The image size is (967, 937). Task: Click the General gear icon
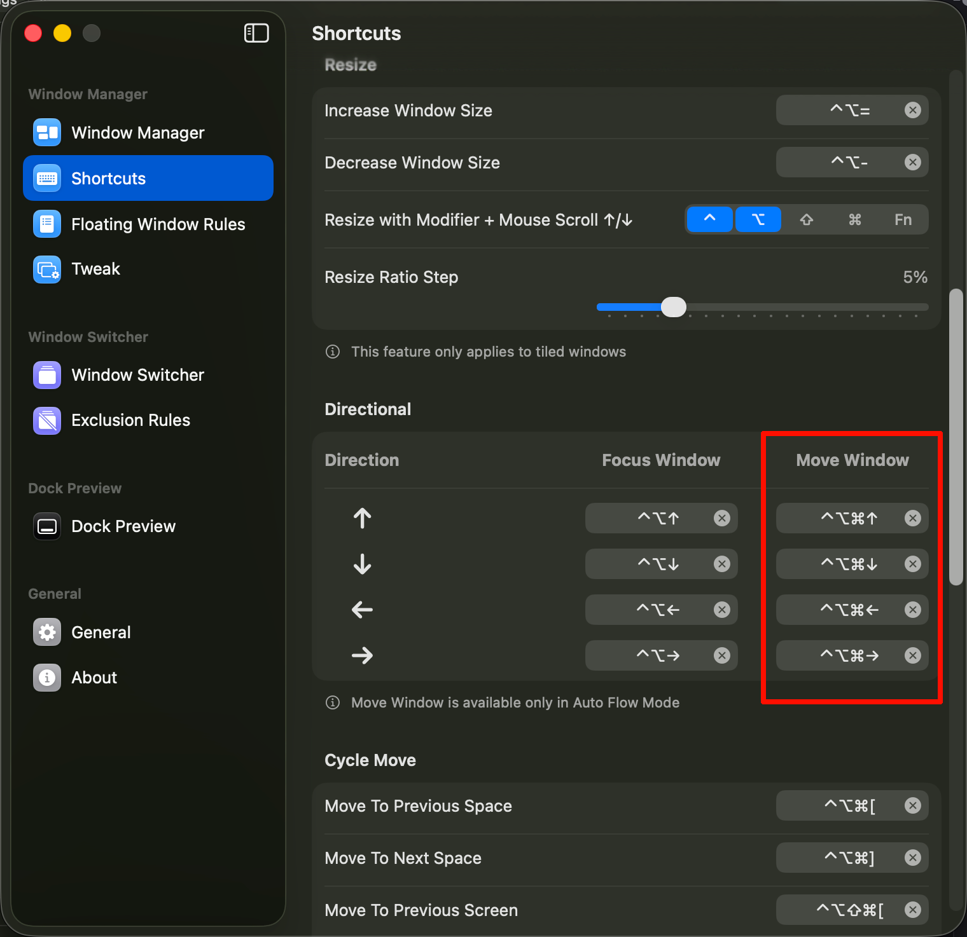click(47, 632)
